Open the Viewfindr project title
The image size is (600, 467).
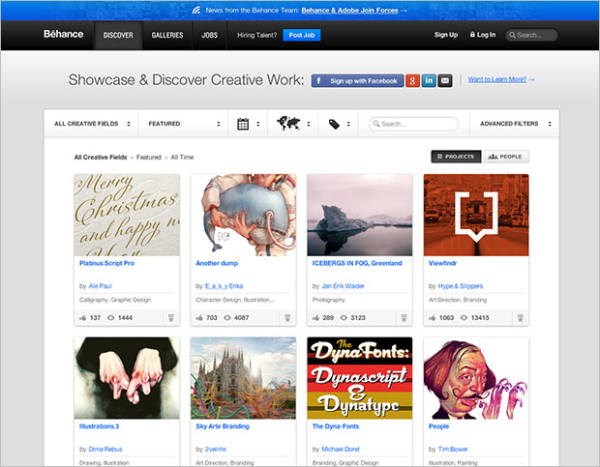coord(442,263)
